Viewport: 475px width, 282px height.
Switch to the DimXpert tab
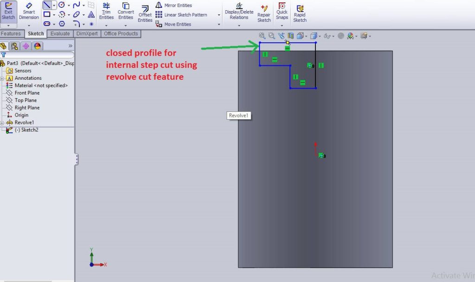coord(87,33)
